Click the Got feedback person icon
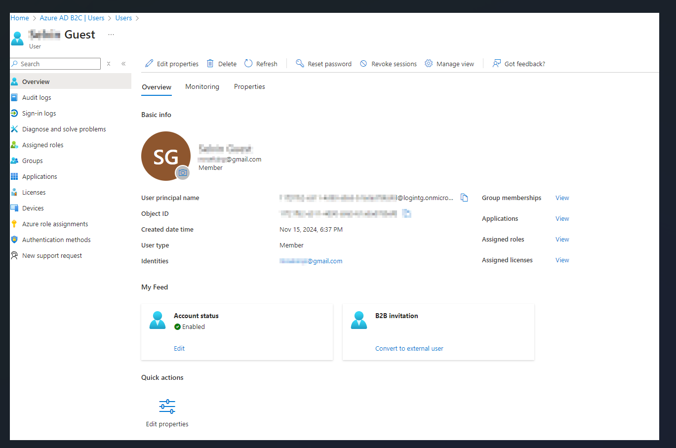The height and width of the screenshot is (448, 676). [x=497, y=63]
